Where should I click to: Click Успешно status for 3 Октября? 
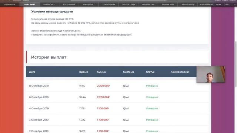(x=152, y=120)
